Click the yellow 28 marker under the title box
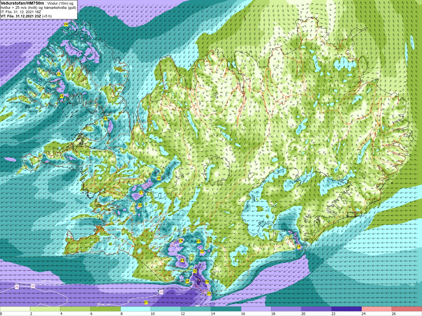Viewport: 422px width, 316px height. tap(66, 24)
